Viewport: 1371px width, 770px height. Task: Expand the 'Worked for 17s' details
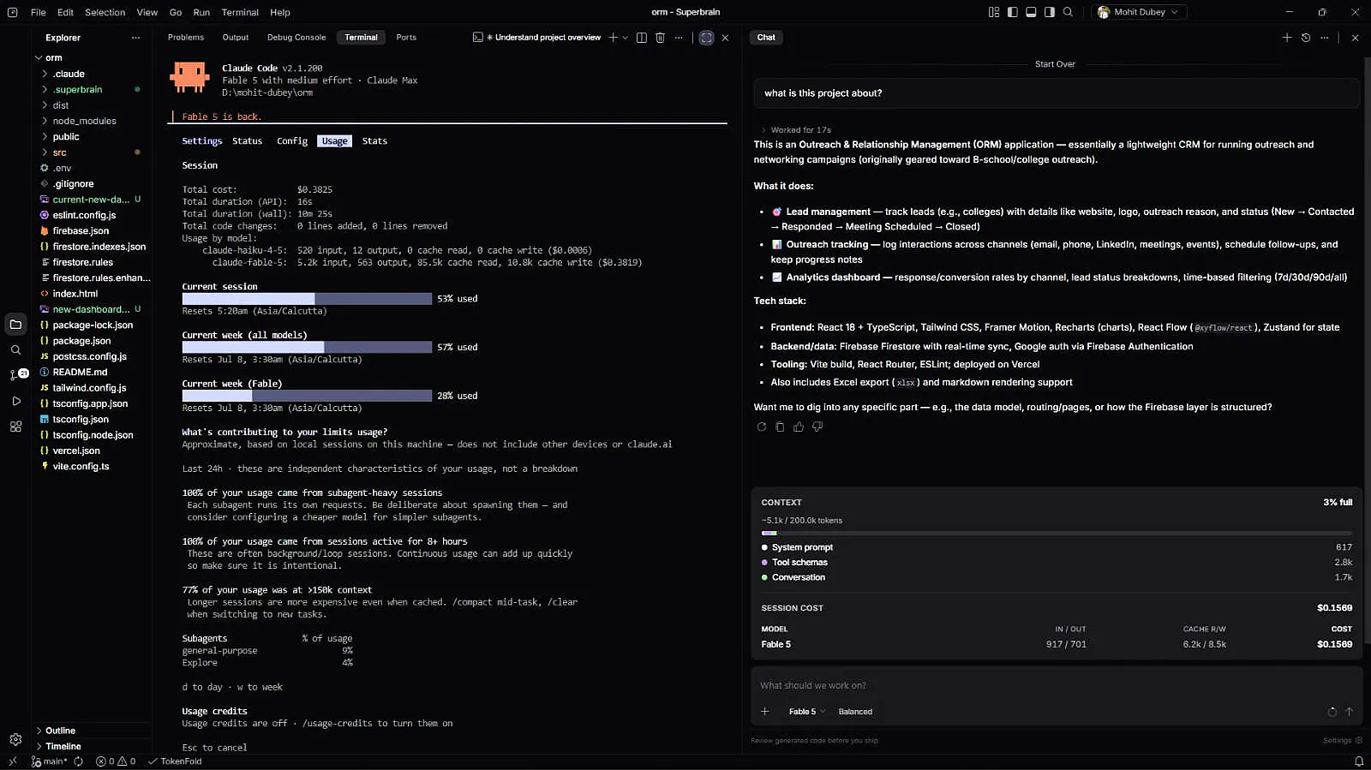tap(796, 130)
